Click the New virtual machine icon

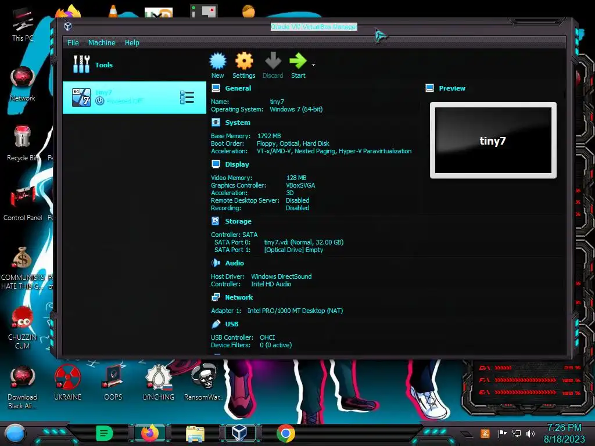pos(218,61)
